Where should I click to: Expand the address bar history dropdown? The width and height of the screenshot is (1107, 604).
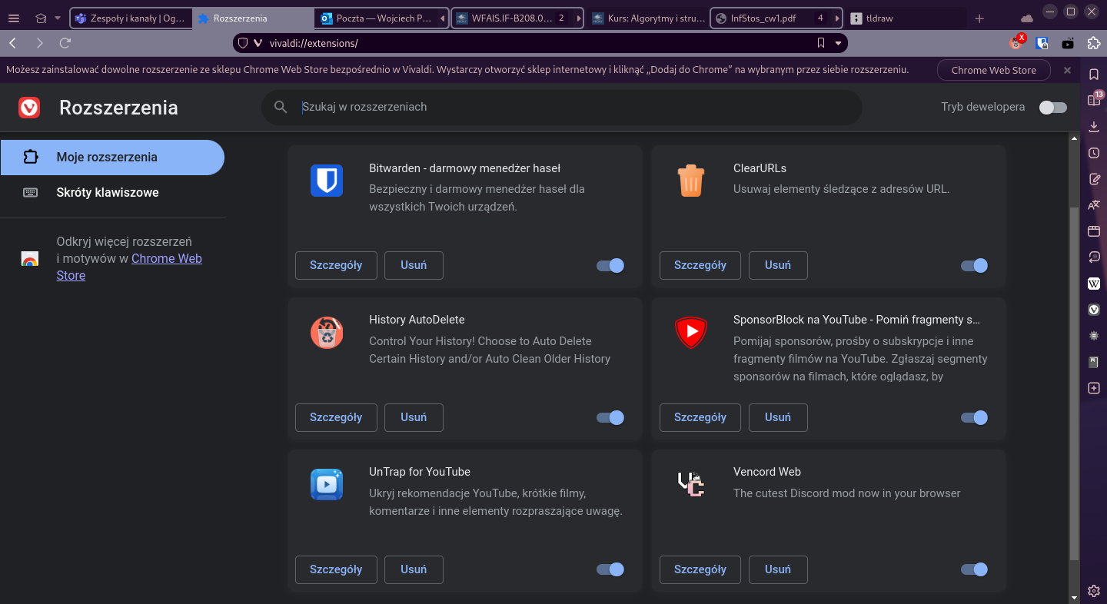pos(838,43)
